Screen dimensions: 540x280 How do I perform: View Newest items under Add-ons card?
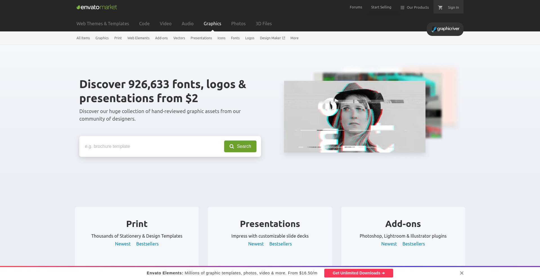(x=389, y=244)
